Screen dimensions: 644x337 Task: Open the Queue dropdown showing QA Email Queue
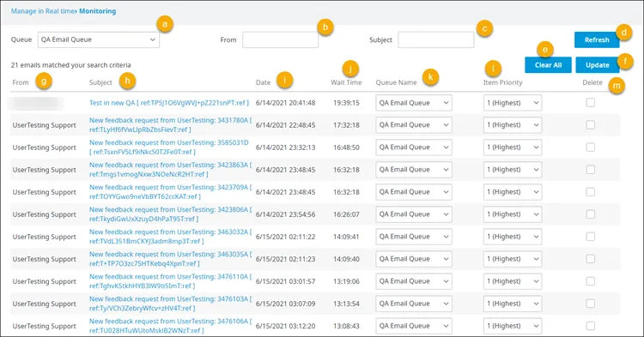[x=99, y=39]
